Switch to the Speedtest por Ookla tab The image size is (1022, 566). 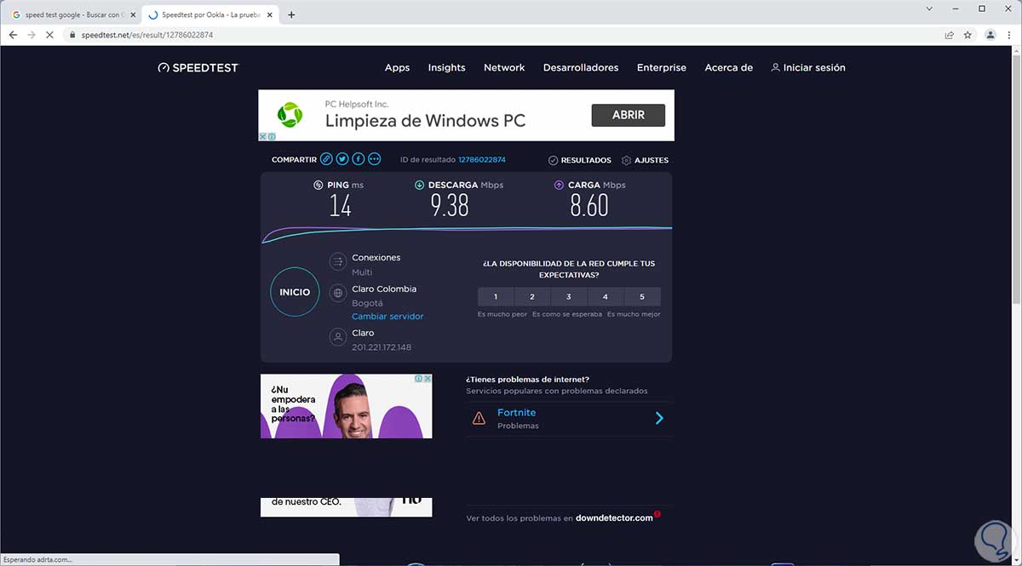[x=211, y=14]
